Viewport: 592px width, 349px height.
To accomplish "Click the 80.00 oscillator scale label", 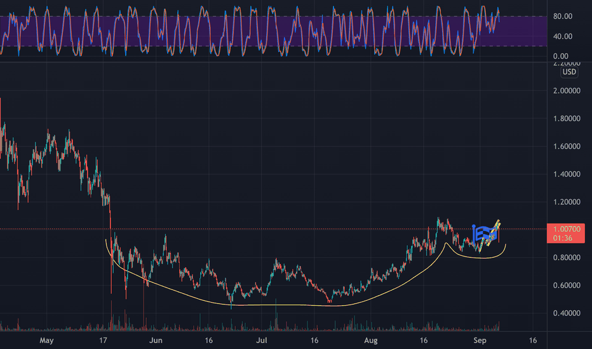I will (563, 16).
